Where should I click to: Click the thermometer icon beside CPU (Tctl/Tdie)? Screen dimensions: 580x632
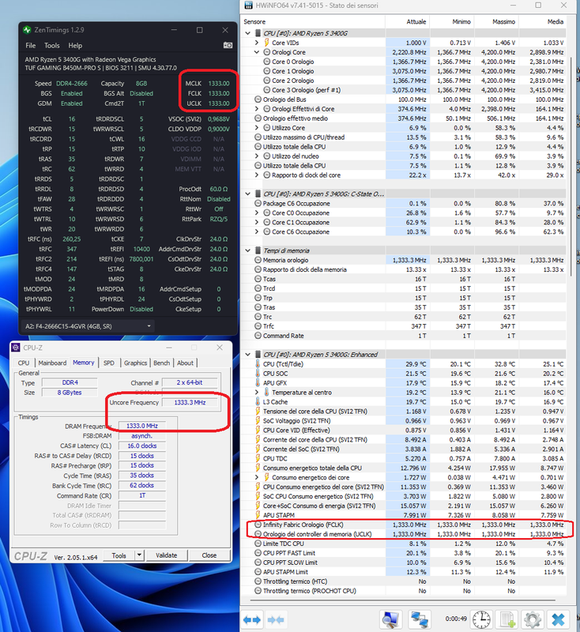(258, 364)
